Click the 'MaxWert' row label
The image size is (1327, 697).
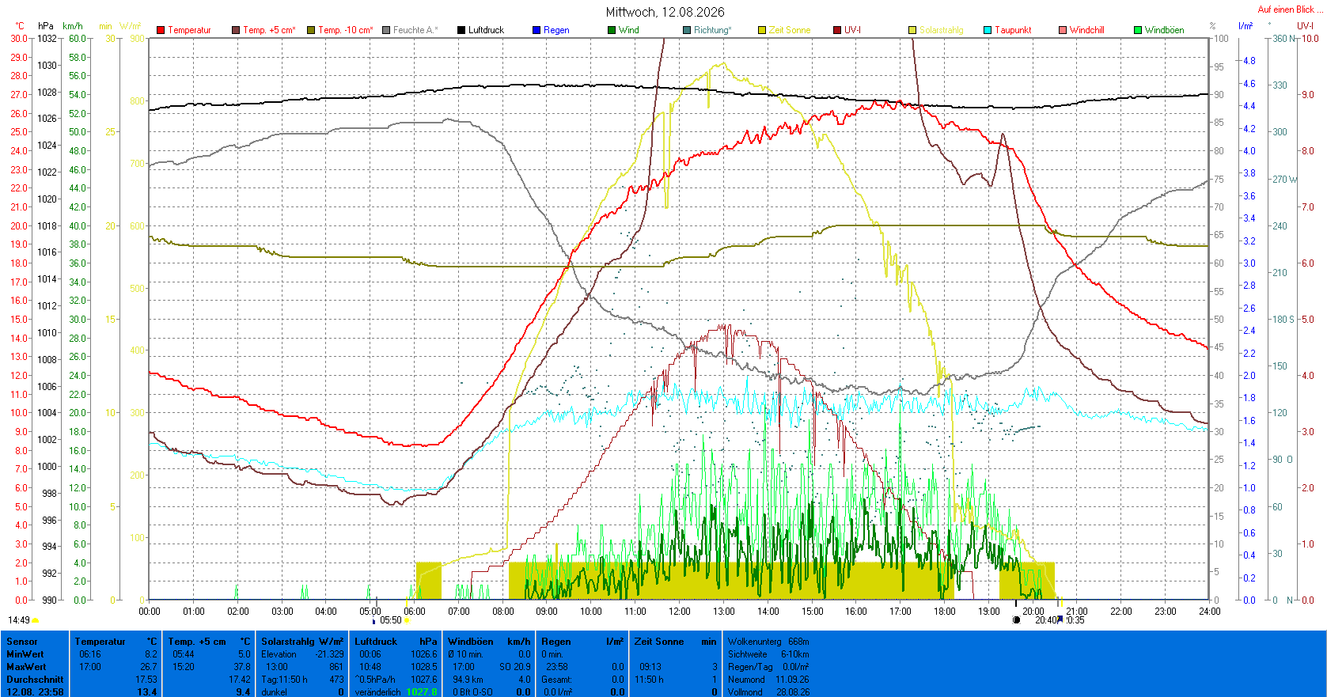point(25,667)
